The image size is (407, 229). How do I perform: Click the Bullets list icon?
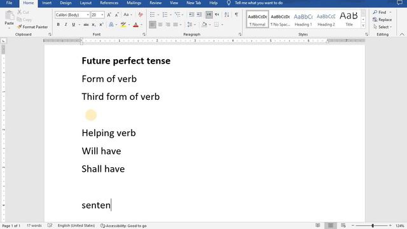point(153,15)
